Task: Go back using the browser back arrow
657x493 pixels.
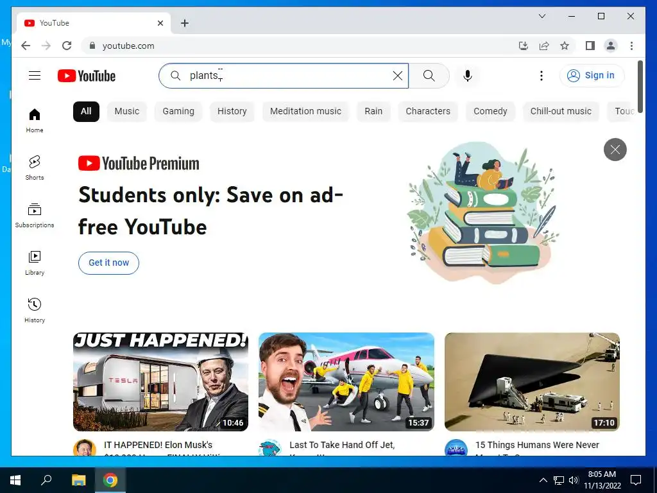Action: coord(26,46)
